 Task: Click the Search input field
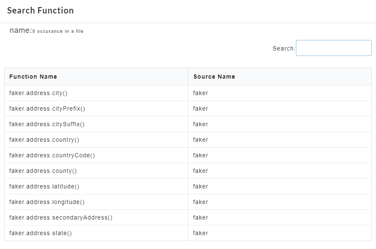pyautogui.click(x=333, y=48)
